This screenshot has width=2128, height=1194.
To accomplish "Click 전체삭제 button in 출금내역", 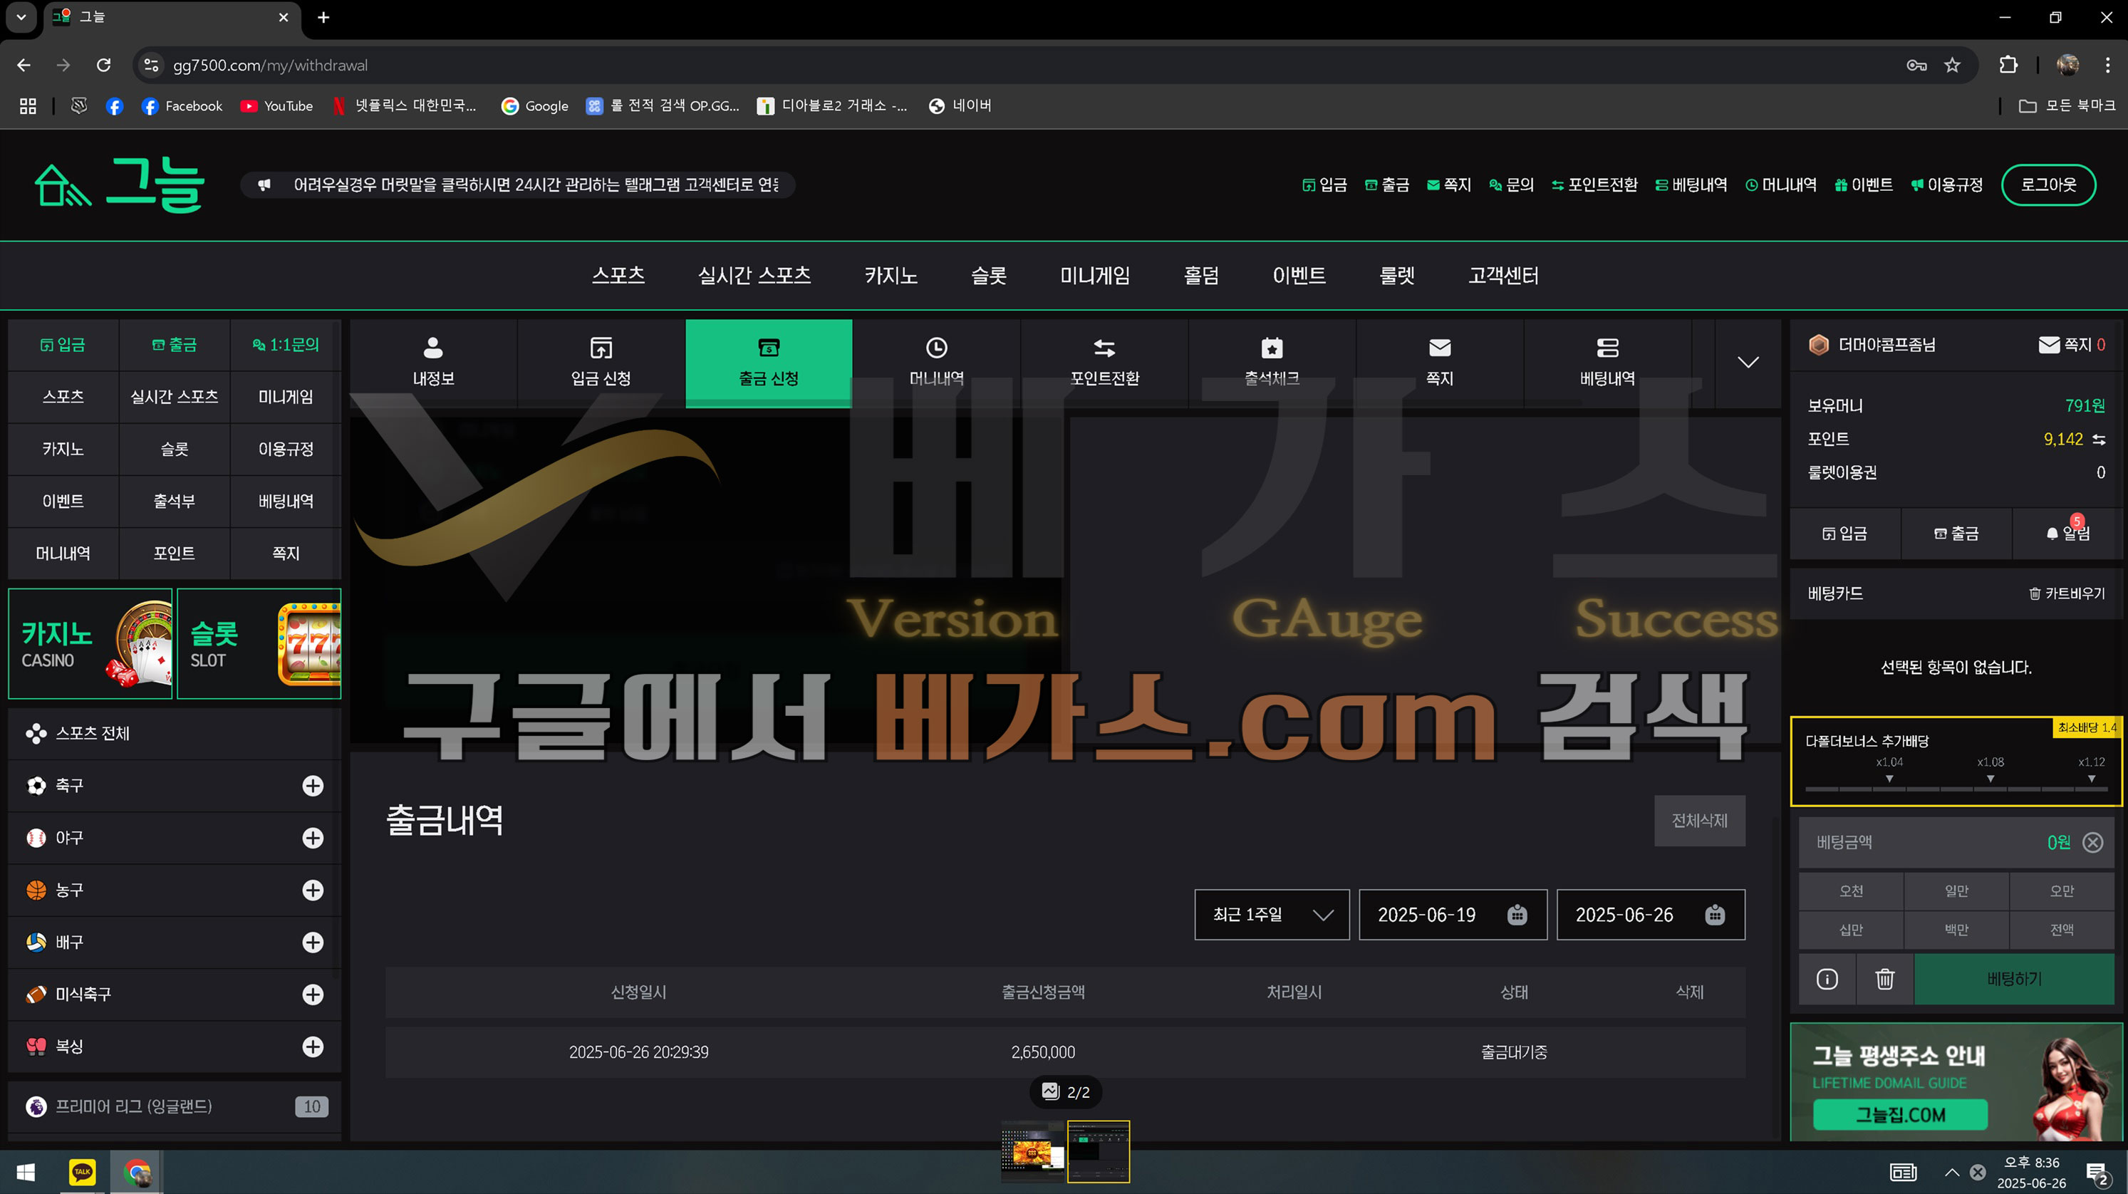I will pos(1699,820).
